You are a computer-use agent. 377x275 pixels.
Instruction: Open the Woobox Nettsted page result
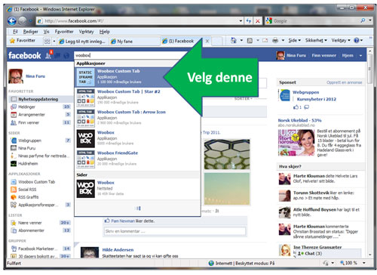[137, 189]
